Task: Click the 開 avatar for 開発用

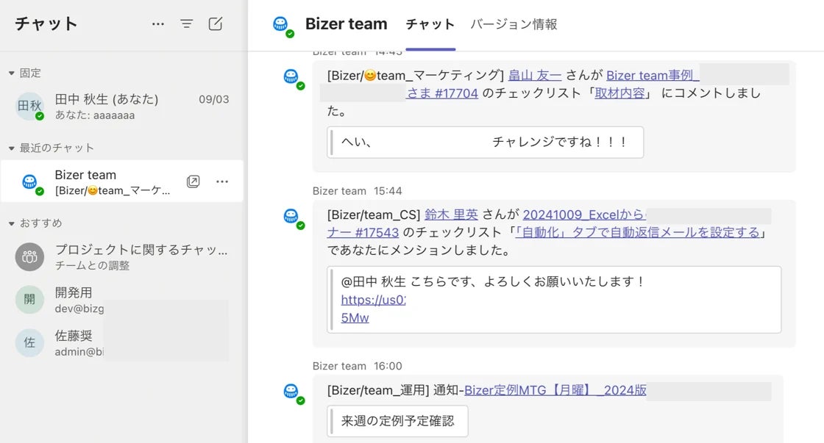Action: tap(29, 300)
